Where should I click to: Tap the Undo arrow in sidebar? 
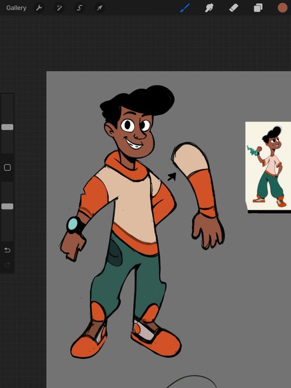7,250
